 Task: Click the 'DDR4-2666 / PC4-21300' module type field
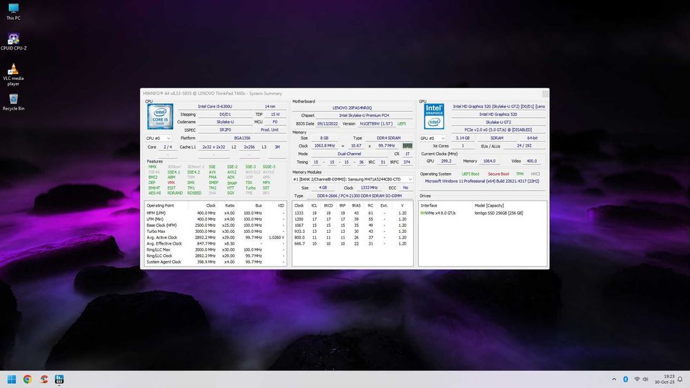(359, 196)
